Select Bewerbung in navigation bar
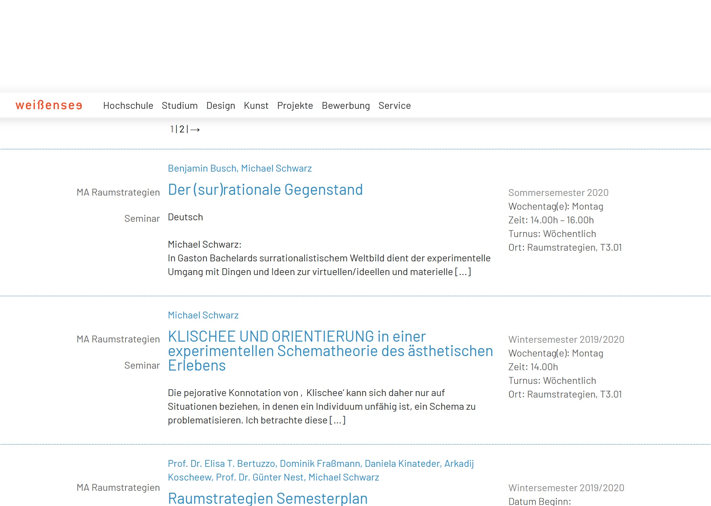This screenshot has height=506, width=711. tap(346, 106)
